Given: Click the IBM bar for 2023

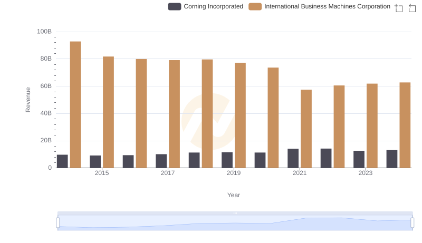Looking at the screenshot, I should [x=372, y=125].
